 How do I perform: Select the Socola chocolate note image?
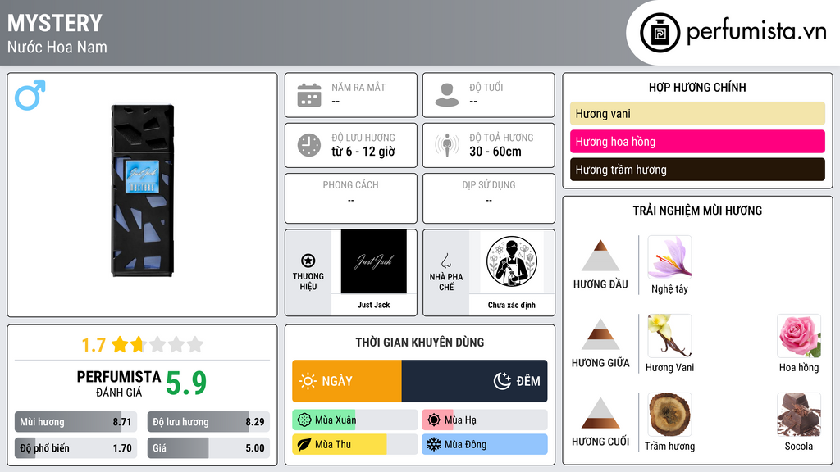pyautogui.click(x=799, y=415)
